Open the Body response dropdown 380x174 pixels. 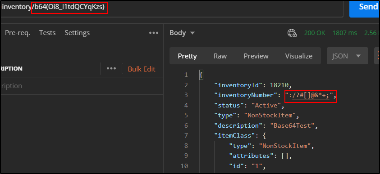182,33
